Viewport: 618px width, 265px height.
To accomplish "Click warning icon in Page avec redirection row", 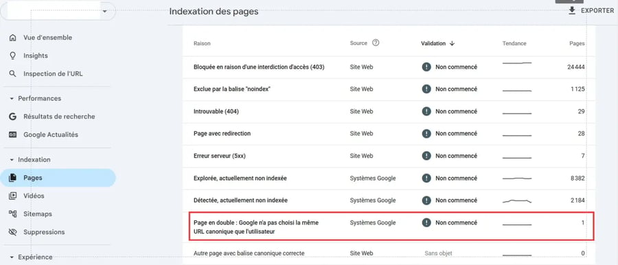I will (426, 134).
